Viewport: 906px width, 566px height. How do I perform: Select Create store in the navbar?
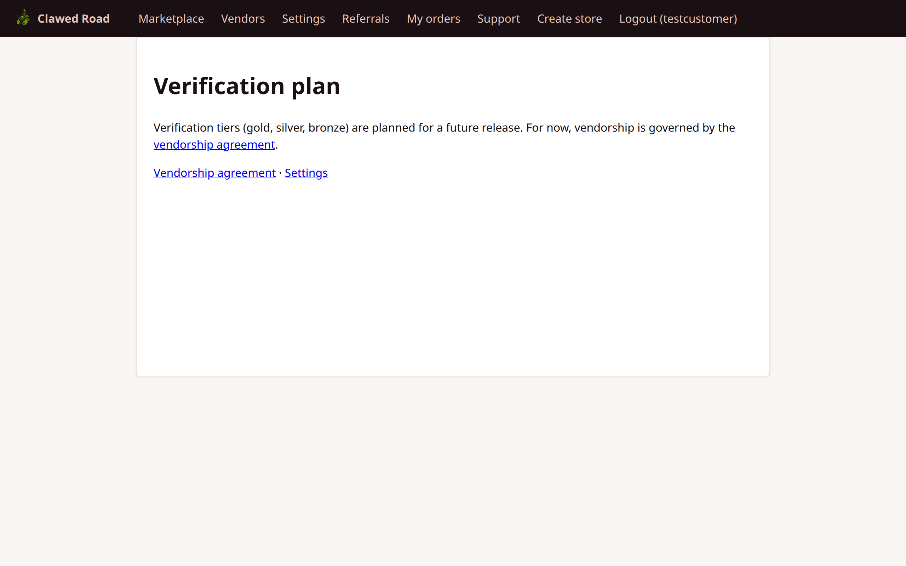[x=569, y=18]
